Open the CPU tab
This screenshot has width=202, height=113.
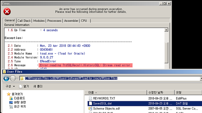click(x=84, y=21)
